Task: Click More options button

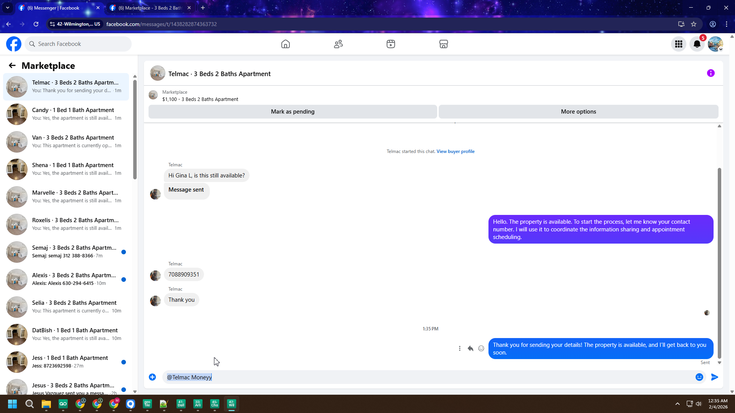Action: [x=578, y=112]
